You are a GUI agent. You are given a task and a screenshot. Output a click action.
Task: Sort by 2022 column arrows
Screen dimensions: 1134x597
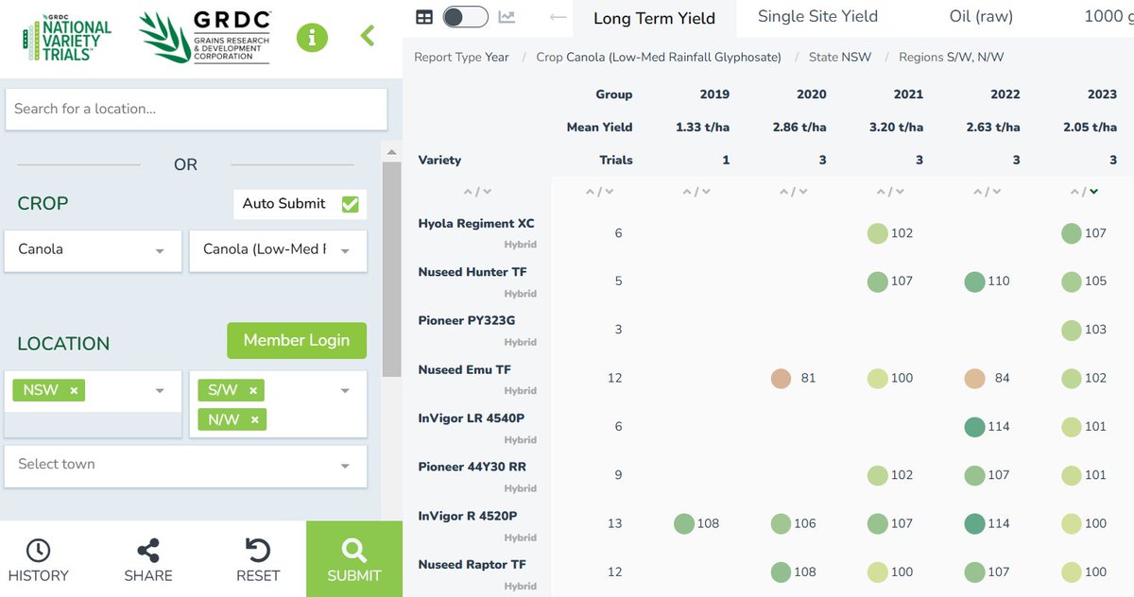(987, 192)
